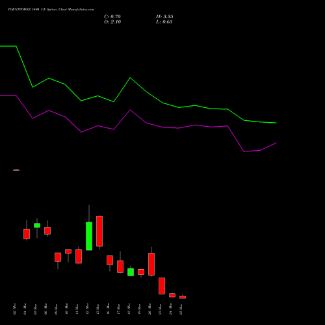Click the purple line peak above 18 Mar
The image size is (325, 325).
[130, 110]
